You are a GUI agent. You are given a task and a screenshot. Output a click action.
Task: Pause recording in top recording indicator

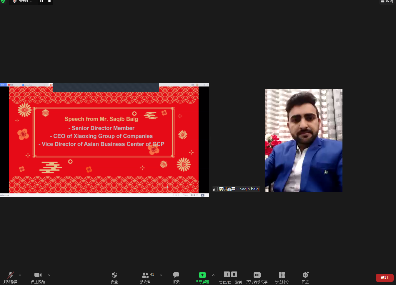tap(41, 1)
